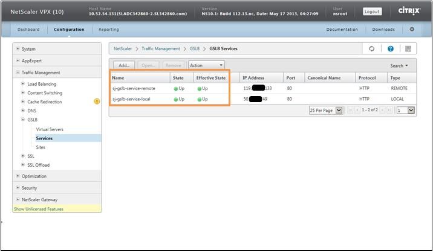Expand the System tree node
433x252 pixels.
(18, 49)
